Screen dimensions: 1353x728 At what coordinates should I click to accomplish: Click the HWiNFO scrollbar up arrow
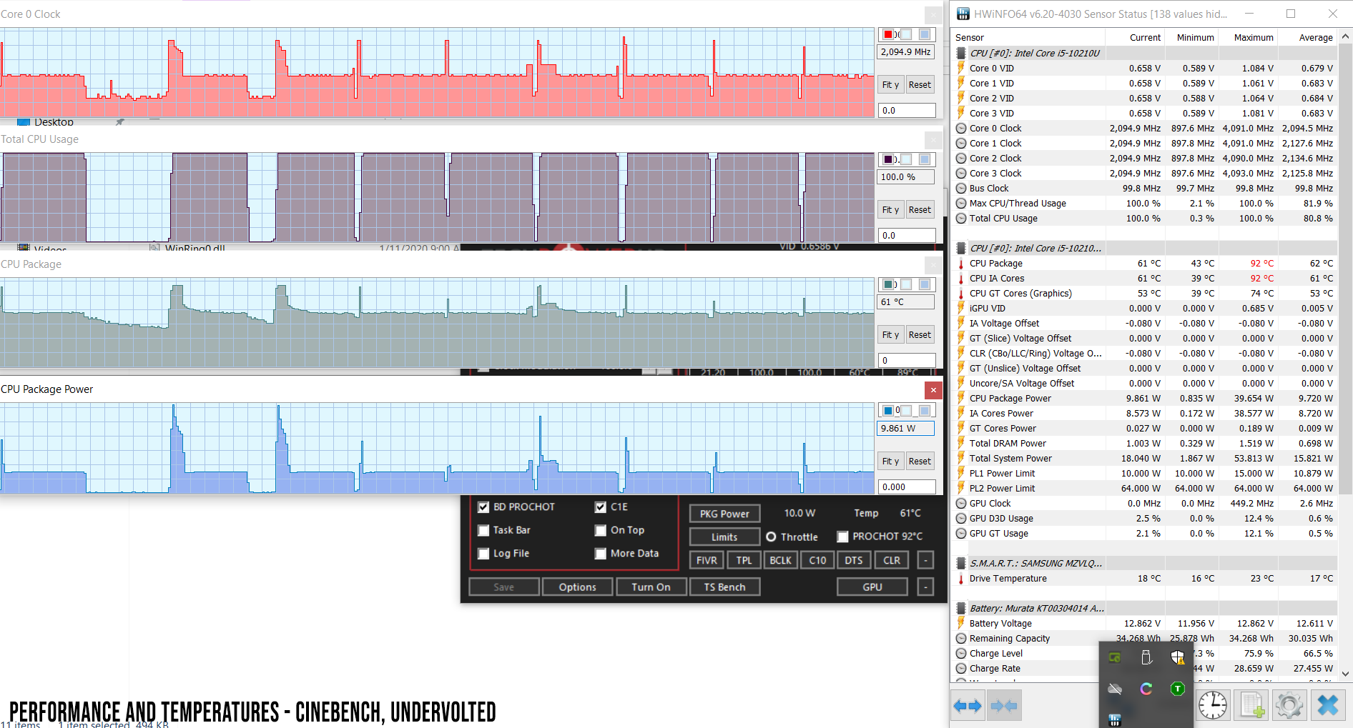[1345, 36]
